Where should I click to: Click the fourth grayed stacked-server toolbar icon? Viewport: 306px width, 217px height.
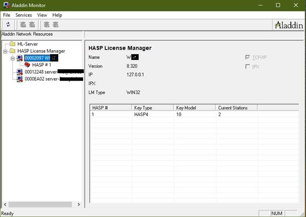point(55,24)
